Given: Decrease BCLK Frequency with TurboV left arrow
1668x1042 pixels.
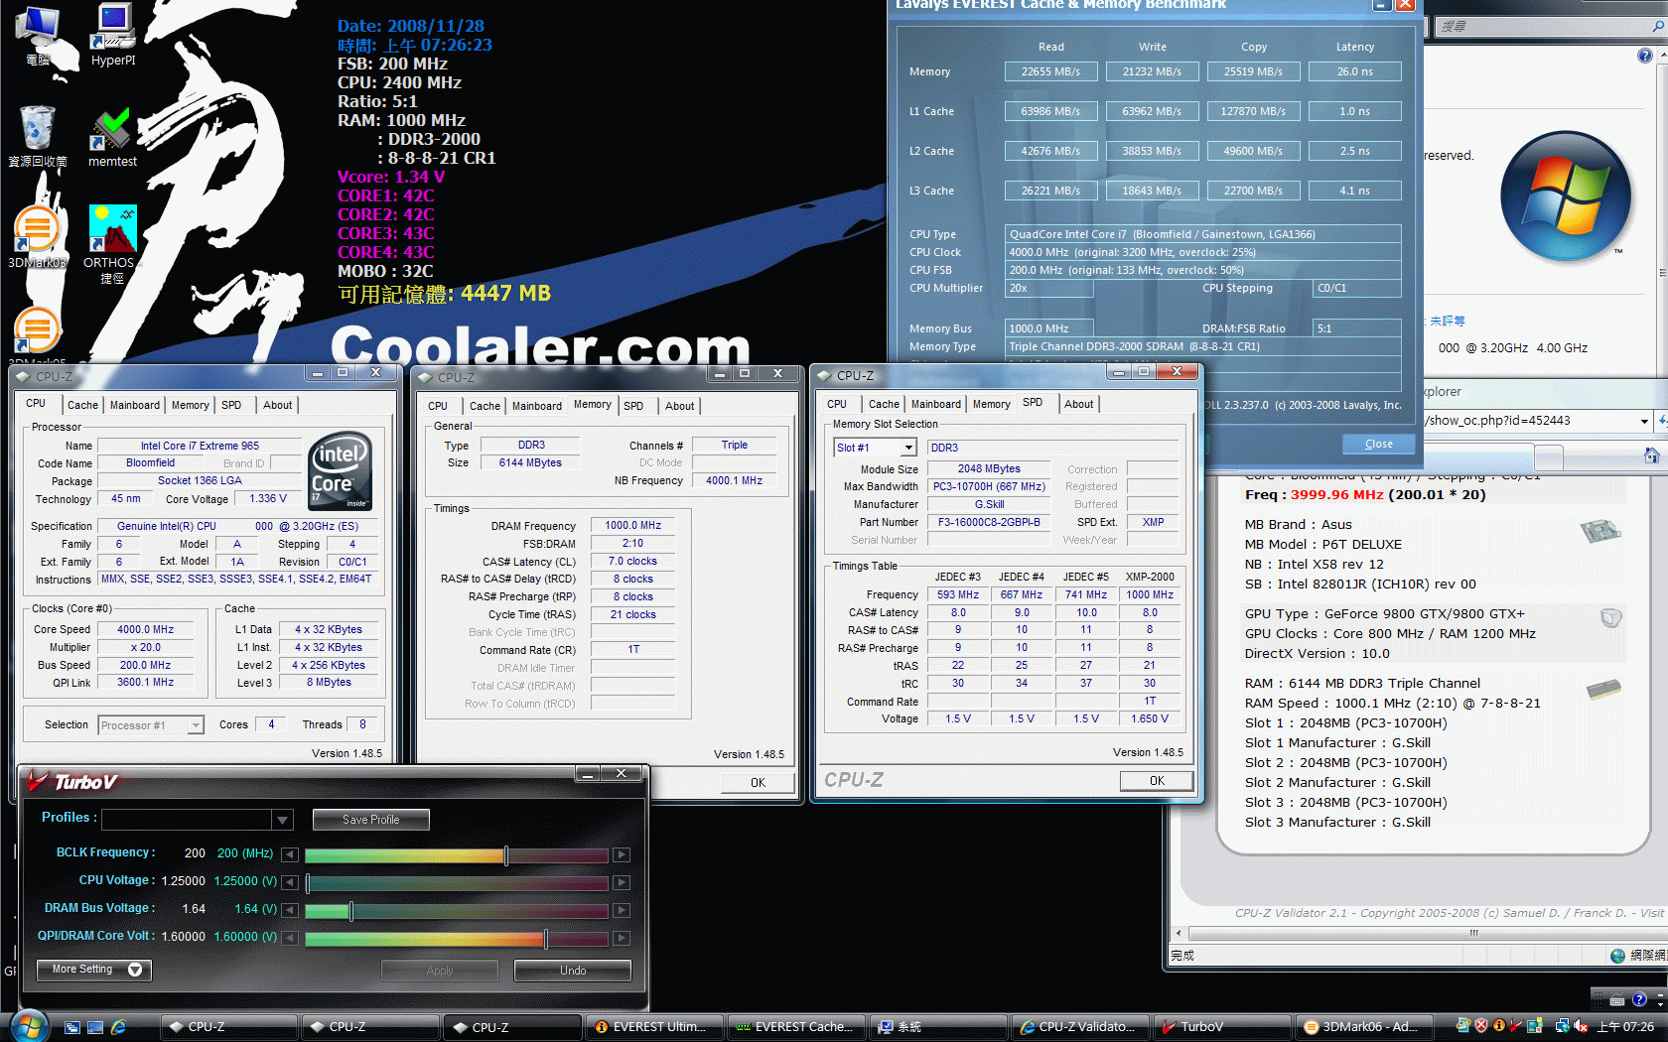Looking at the screenshot, I should point(290,854).
